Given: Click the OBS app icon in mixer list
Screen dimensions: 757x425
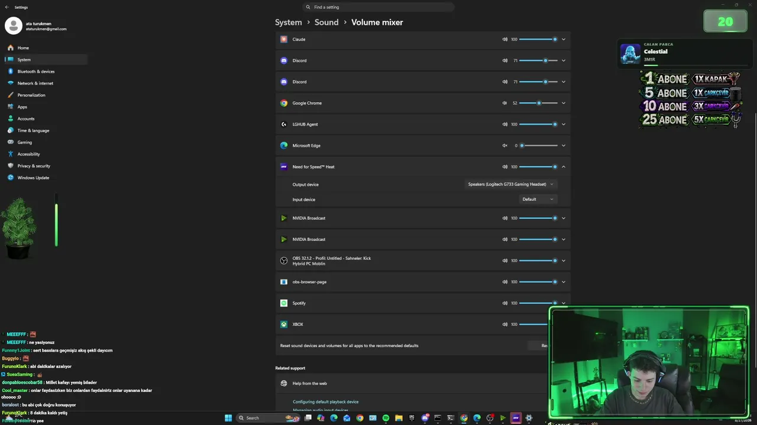Looking at the screenshot, I should pyautogui.click(x=284, y=261).
